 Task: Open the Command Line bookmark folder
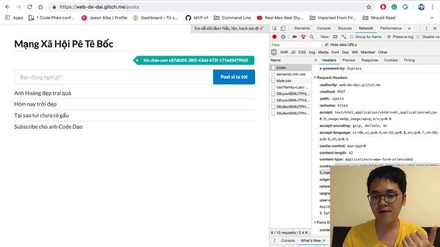(232, 18)
